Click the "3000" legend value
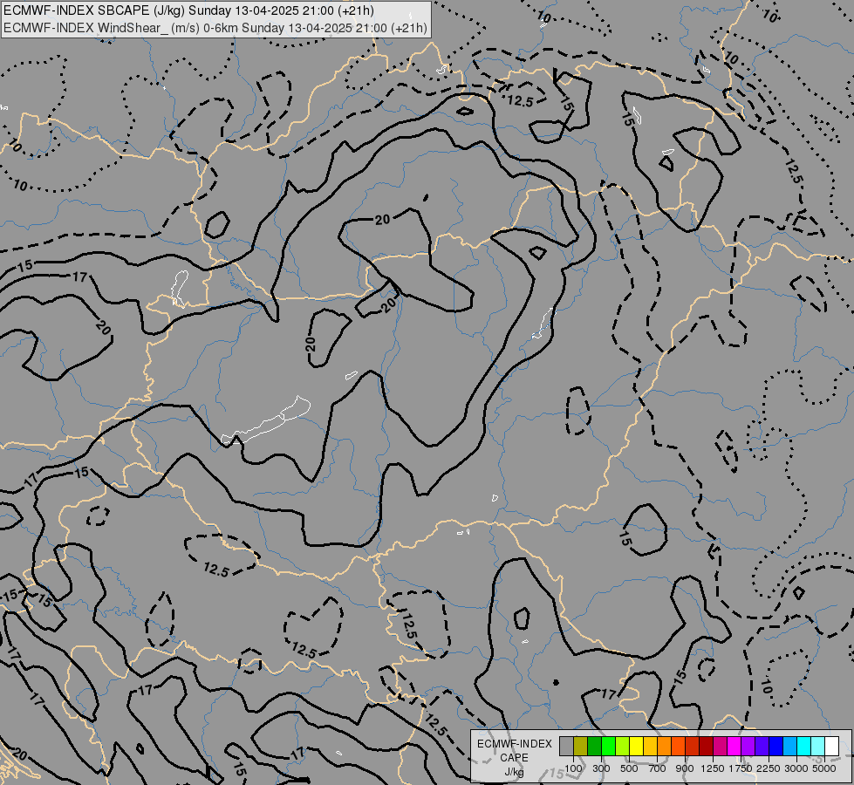This screenshot has height=785, width=854. coord(796,768)
